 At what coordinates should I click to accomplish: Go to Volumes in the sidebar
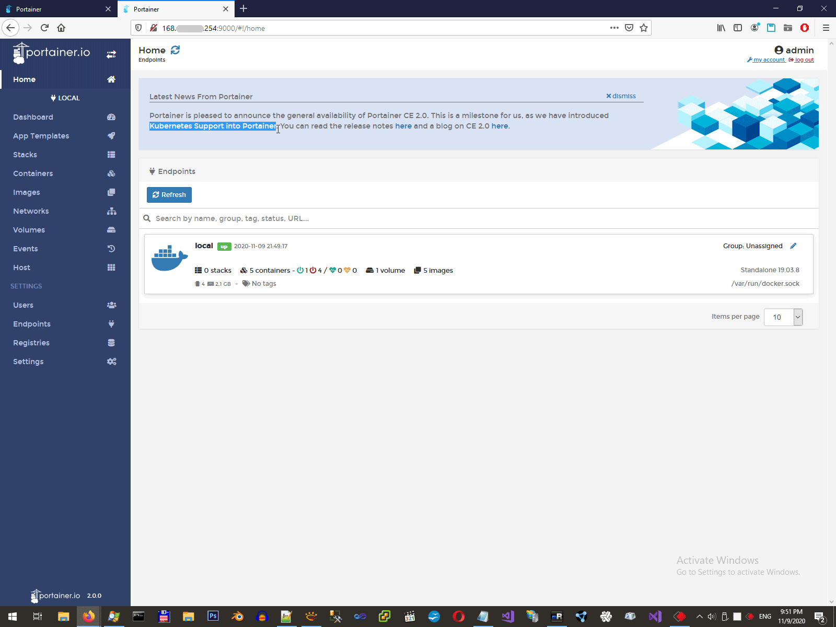tap(65, 230)
